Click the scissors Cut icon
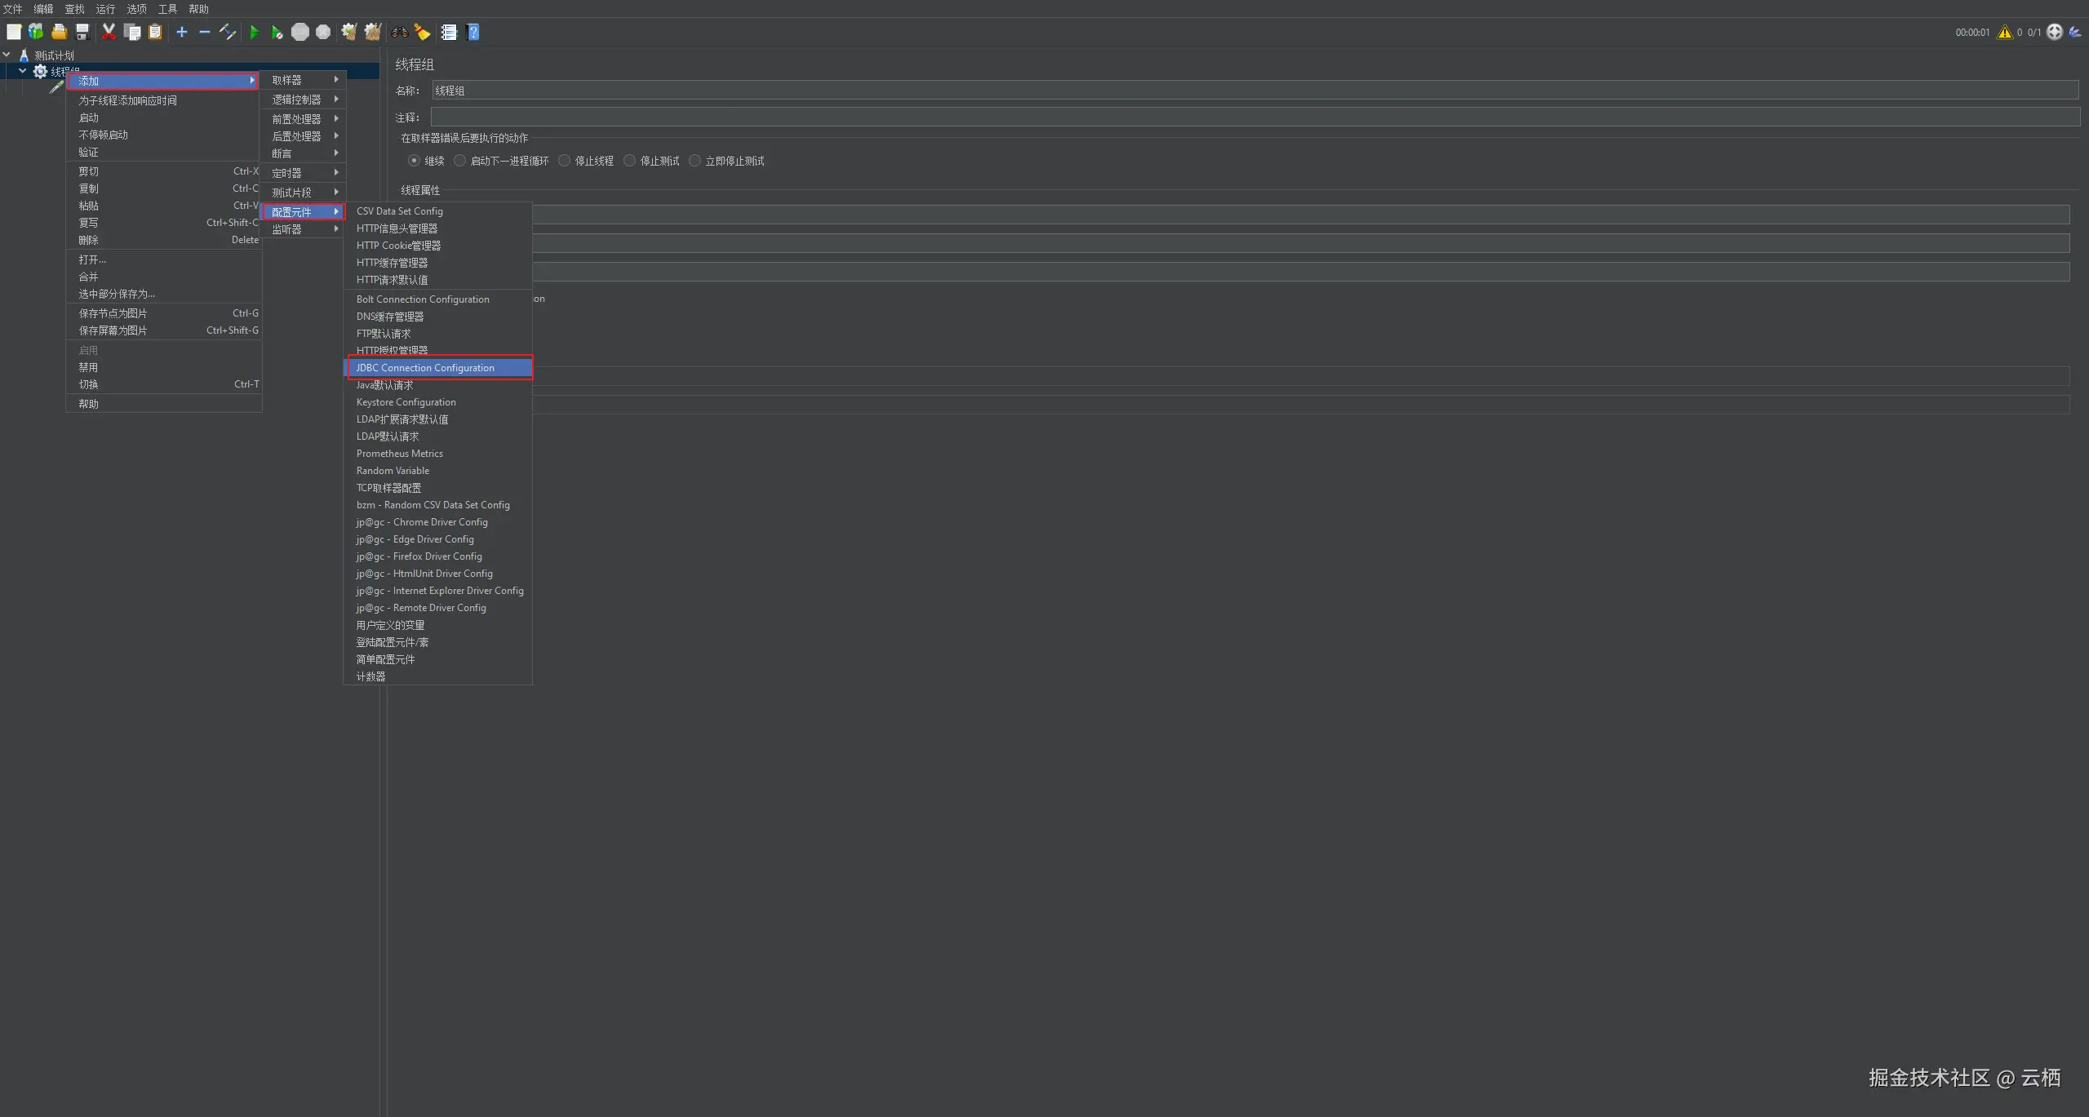Image resolution: width=2089 pixels, height=1117 pixels. tap(109, 33)
